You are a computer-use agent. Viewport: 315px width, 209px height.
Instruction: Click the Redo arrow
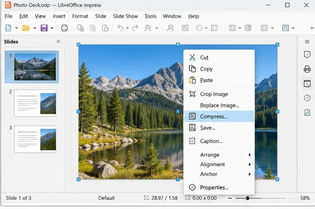click(135, 28)
